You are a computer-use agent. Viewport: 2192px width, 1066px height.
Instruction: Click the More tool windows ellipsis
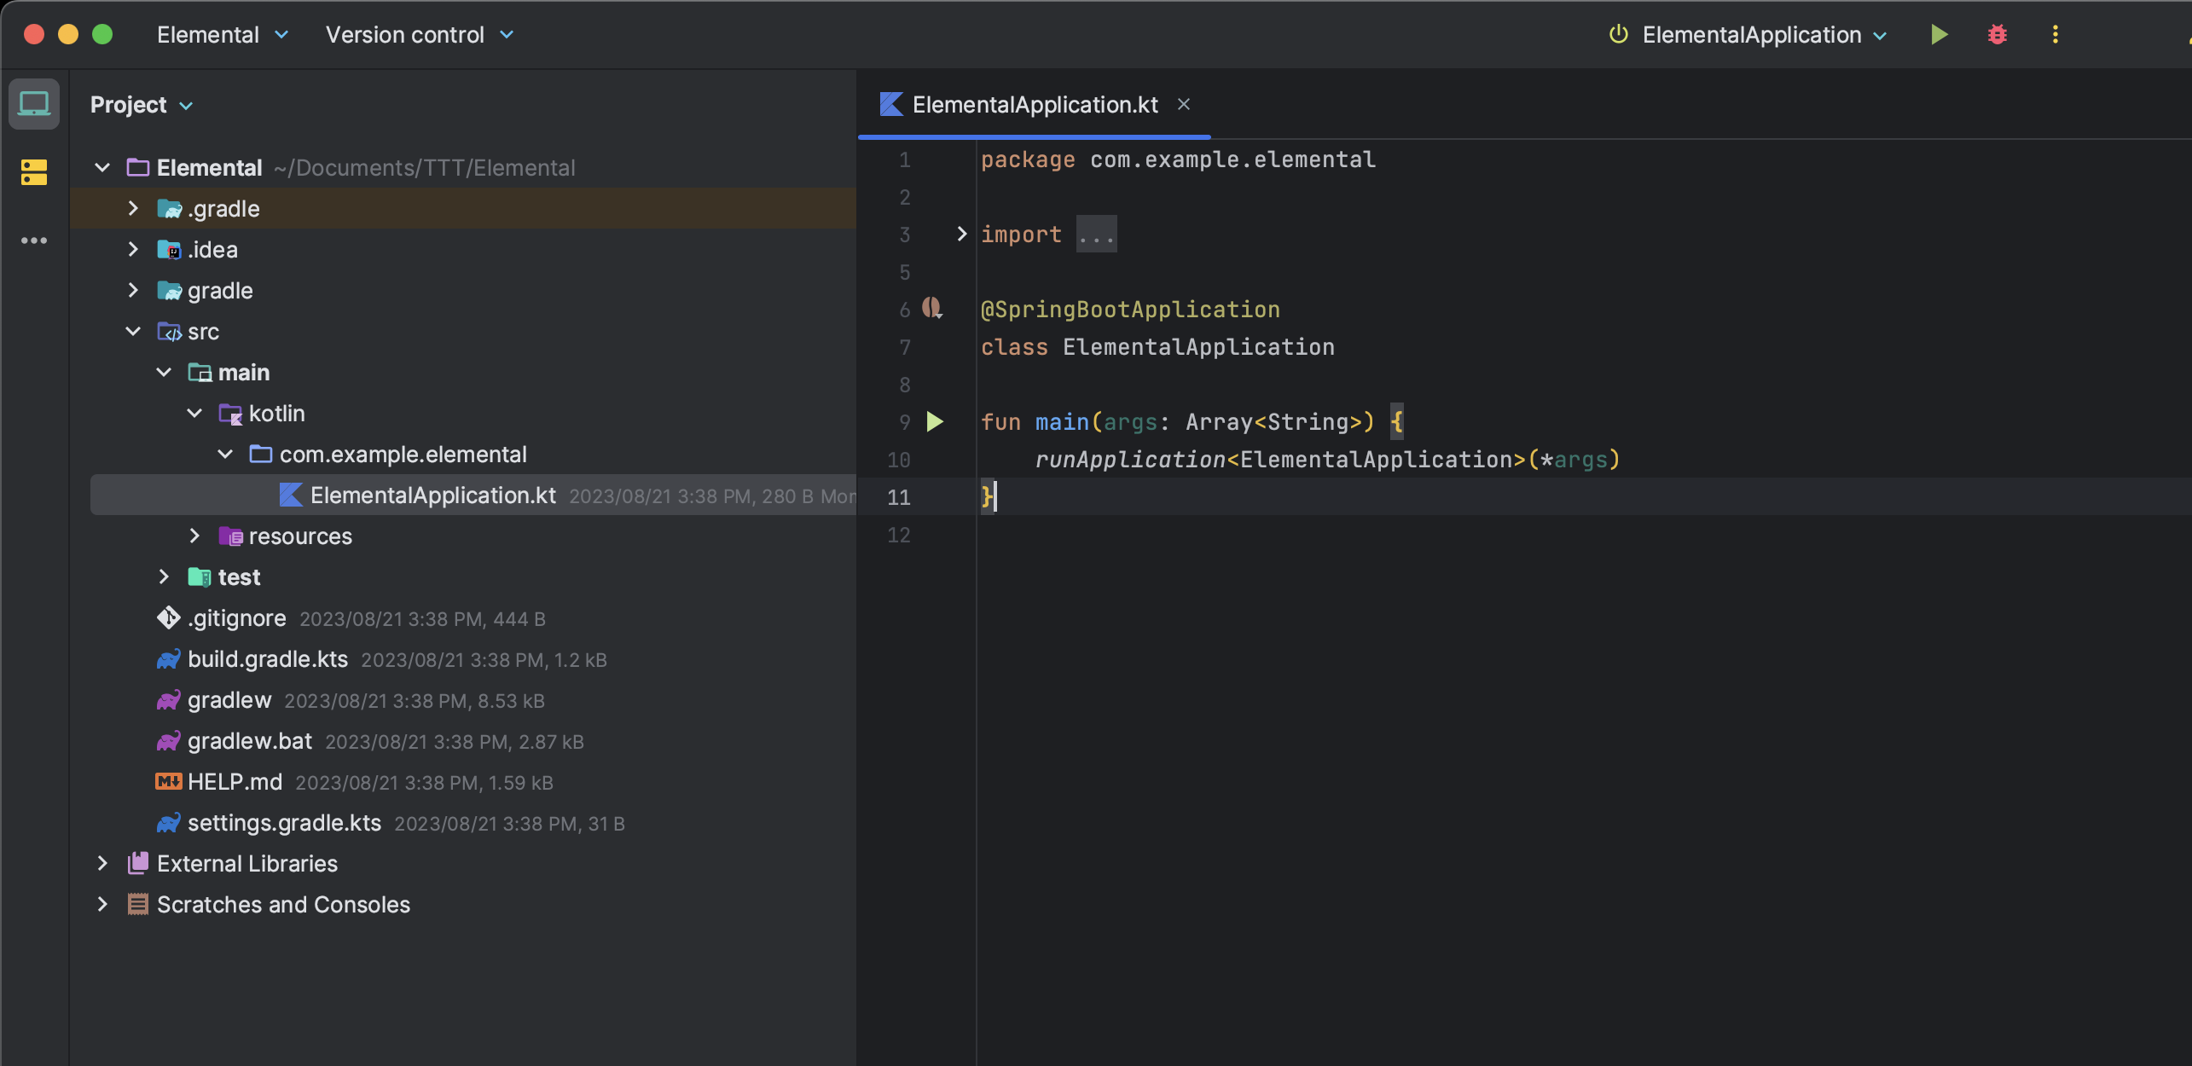[x=34, y=240]
